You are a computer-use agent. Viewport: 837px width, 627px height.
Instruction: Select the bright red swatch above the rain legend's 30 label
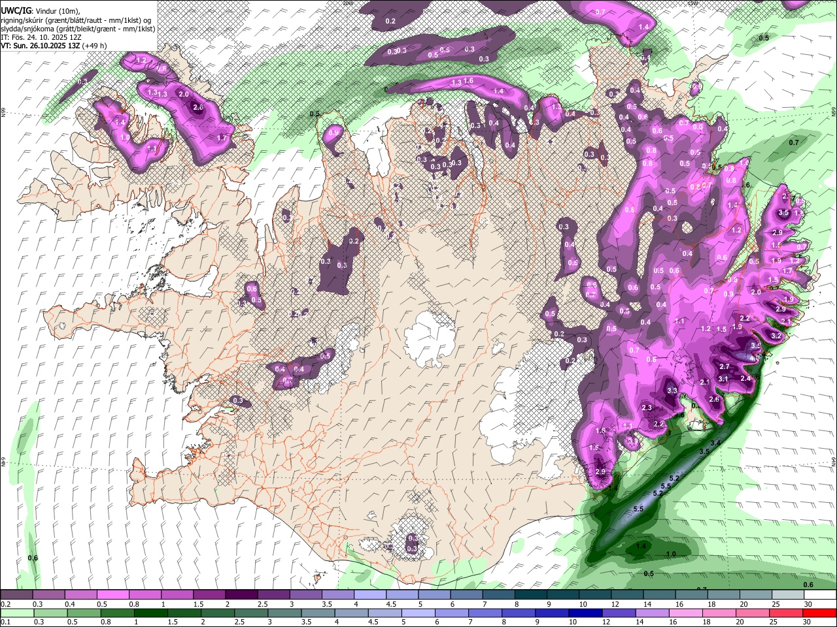820,613
